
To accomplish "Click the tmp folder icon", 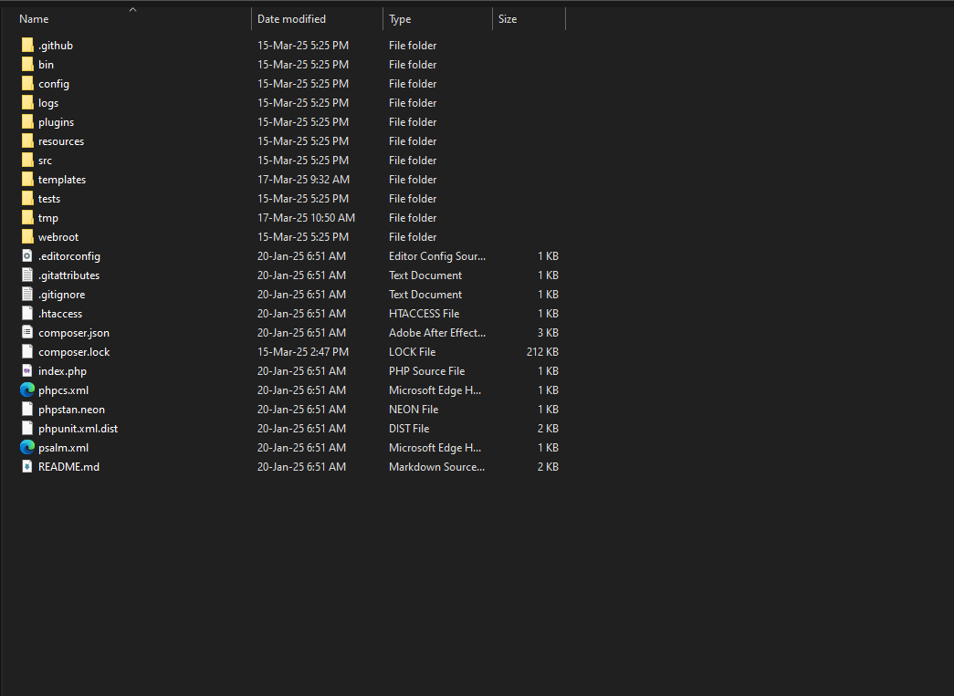I will [x=27, y=217].
